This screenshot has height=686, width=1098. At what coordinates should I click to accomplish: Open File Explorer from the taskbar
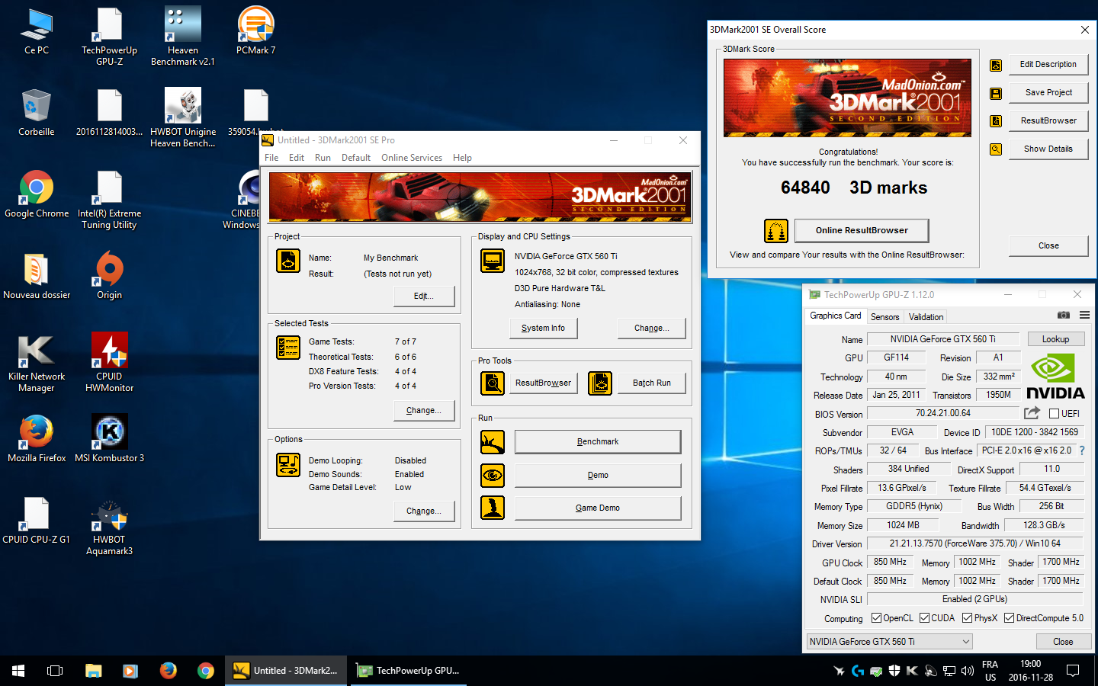pyautogui.click(x=93, y=671)
